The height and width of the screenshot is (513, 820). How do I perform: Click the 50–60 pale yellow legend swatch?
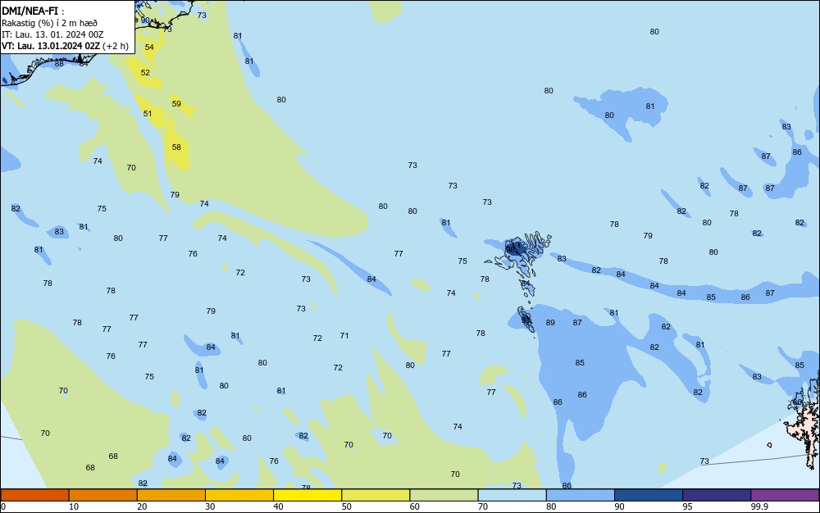click(x=376, y=495)
